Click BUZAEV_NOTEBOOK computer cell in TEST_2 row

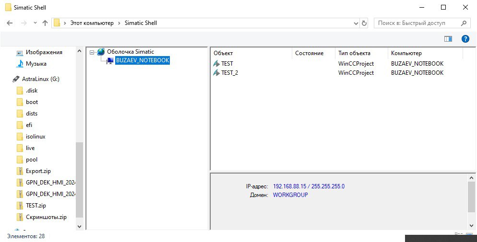pos(417,72)
